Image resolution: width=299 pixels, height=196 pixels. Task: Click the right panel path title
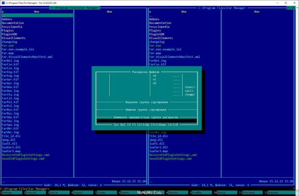222,8
